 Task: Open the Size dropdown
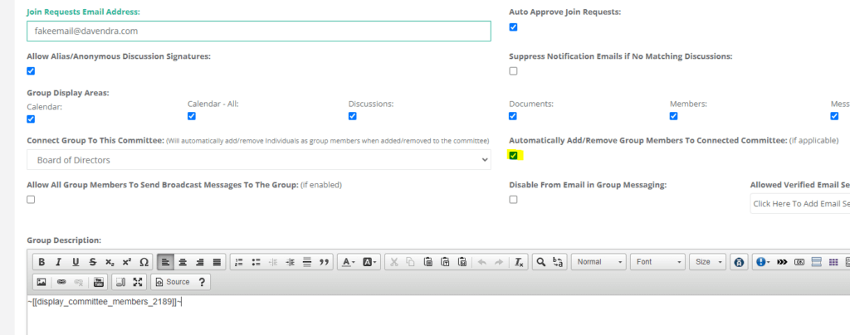pos(709,262)
